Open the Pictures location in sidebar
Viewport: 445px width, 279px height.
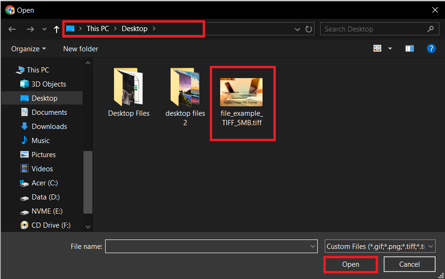coord(45,154)
